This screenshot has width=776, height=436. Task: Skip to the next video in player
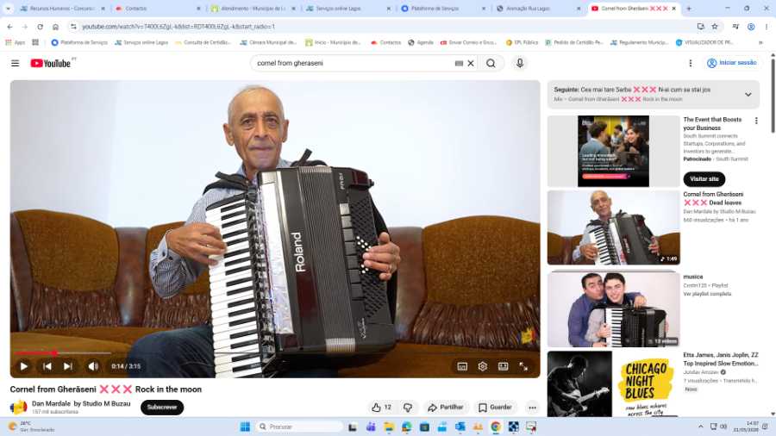68,366
